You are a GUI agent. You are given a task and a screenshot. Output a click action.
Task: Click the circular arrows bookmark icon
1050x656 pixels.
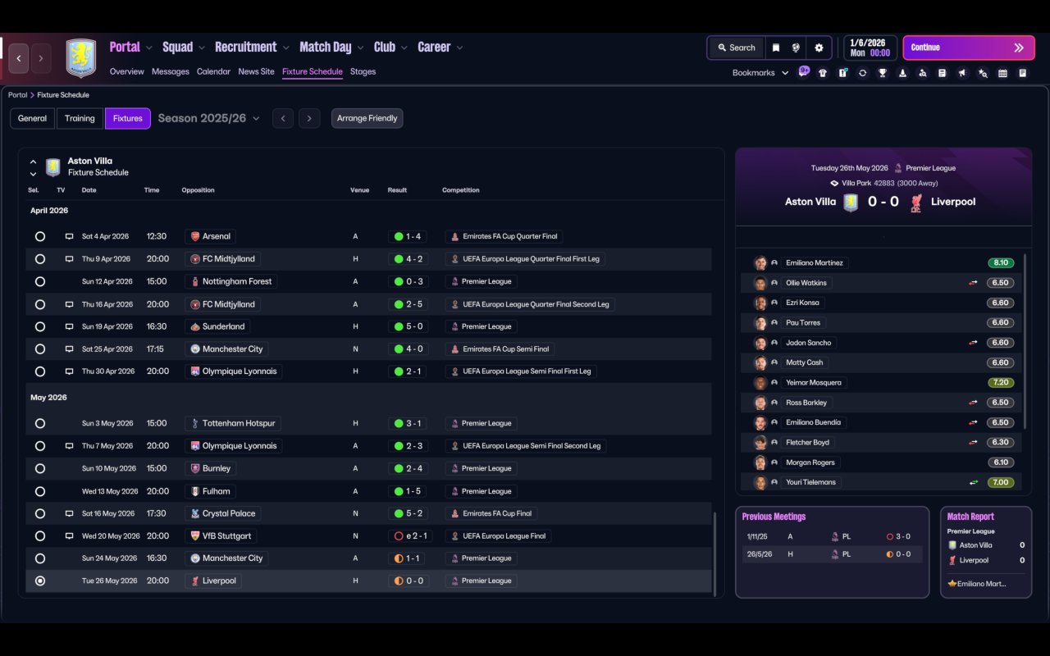pos(862,73)
